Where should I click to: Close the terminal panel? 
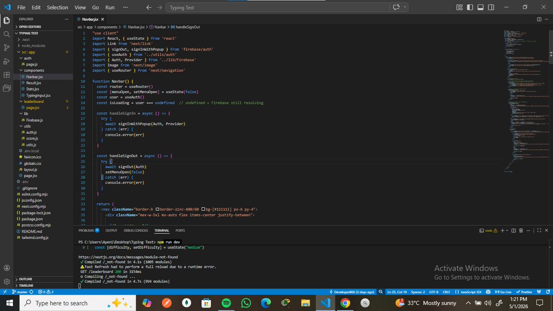coord(547,230)
